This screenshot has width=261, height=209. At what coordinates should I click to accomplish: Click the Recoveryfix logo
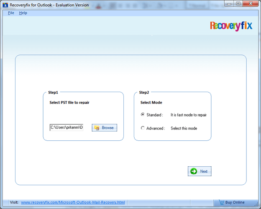[231, 26]
